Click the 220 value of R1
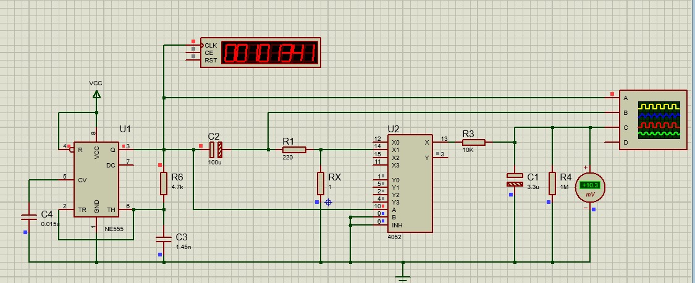 [x=288, y=158]
